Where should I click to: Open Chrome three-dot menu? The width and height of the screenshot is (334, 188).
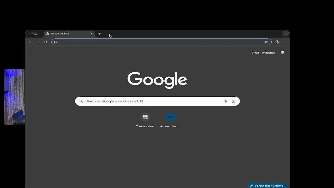click(285, 42)
